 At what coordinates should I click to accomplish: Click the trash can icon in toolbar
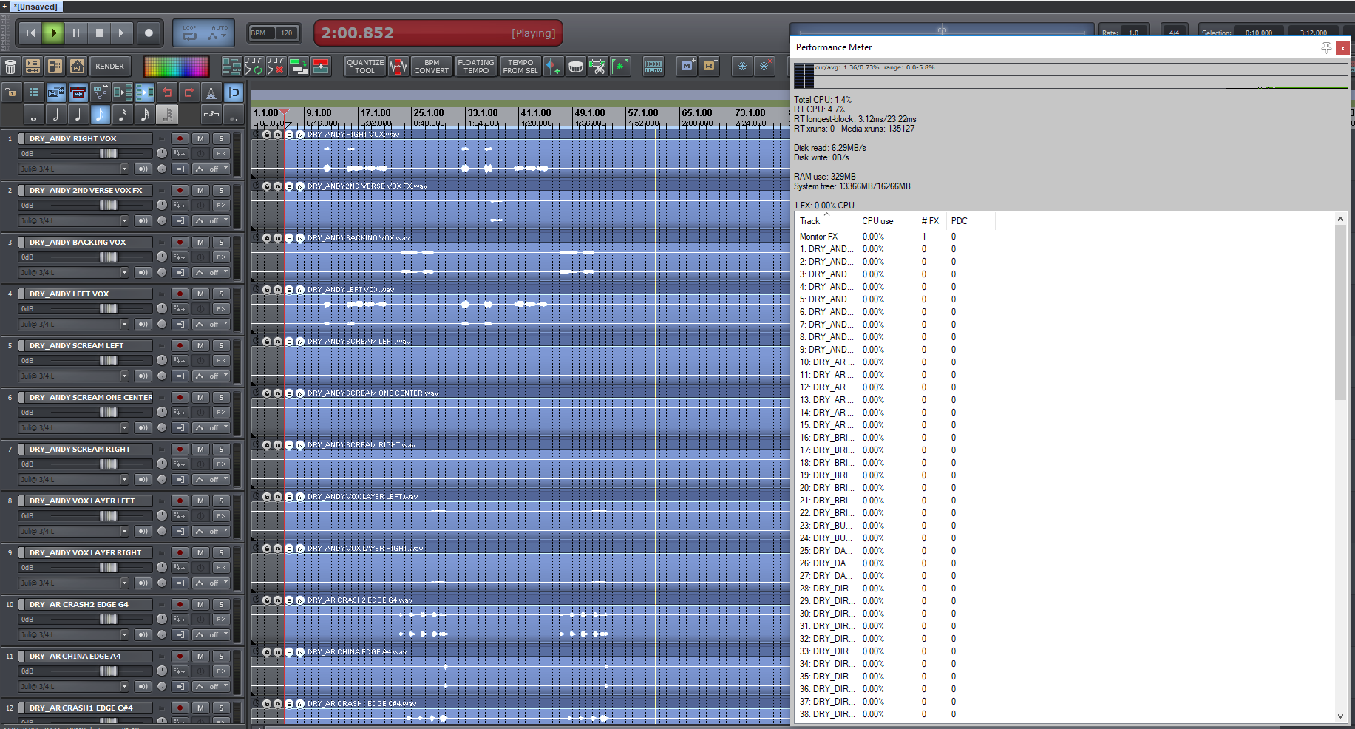(10, 67)
